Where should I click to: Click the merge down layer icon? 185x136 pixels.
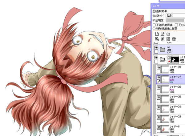point(162,39)
